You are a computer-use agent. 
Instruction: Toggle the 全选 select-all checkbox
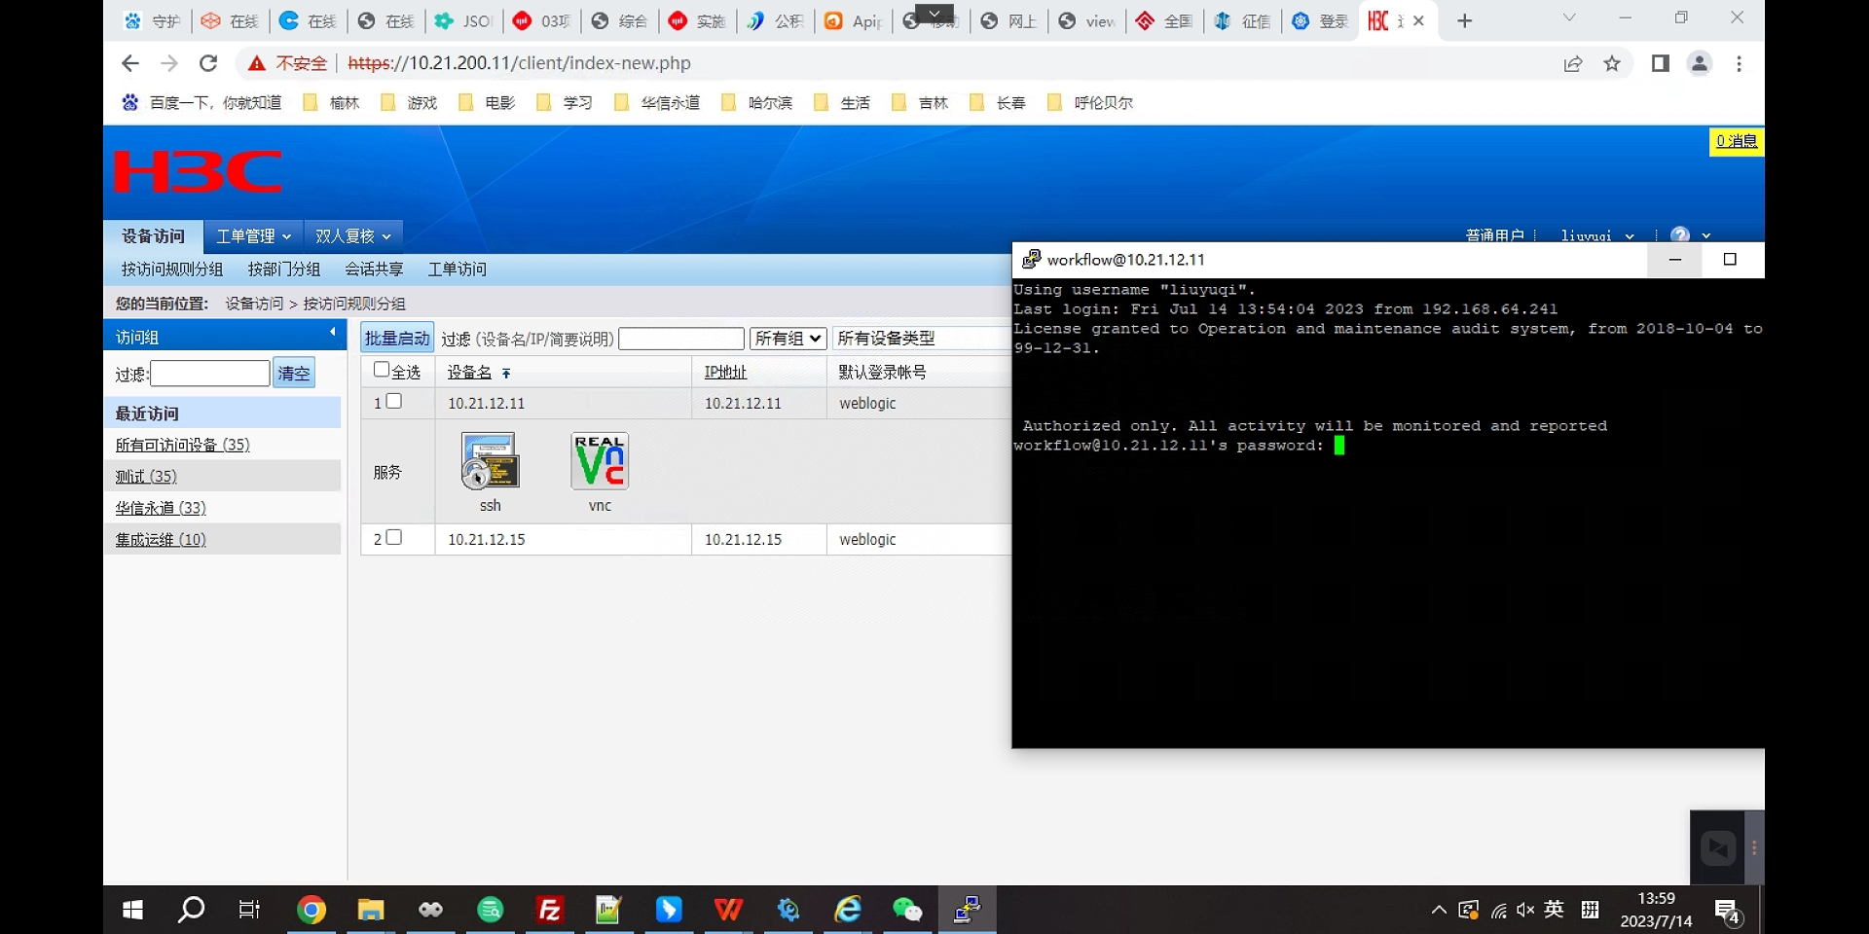pos(382,370)
